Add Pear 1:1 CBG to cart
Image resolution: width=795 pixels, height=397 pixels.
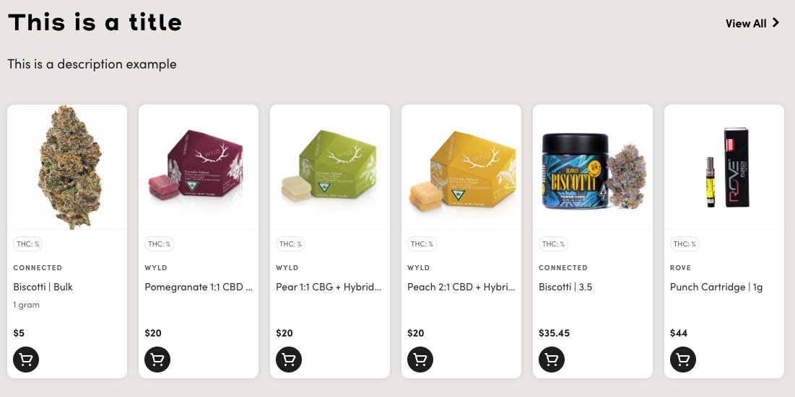pos(289,360)
